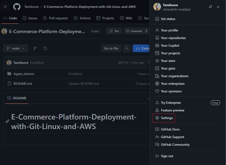Image resolution: width=226 pixels, height=165 pixels.
Task: Switch to the Pull requests tab
Action: [x=55, y=18]
